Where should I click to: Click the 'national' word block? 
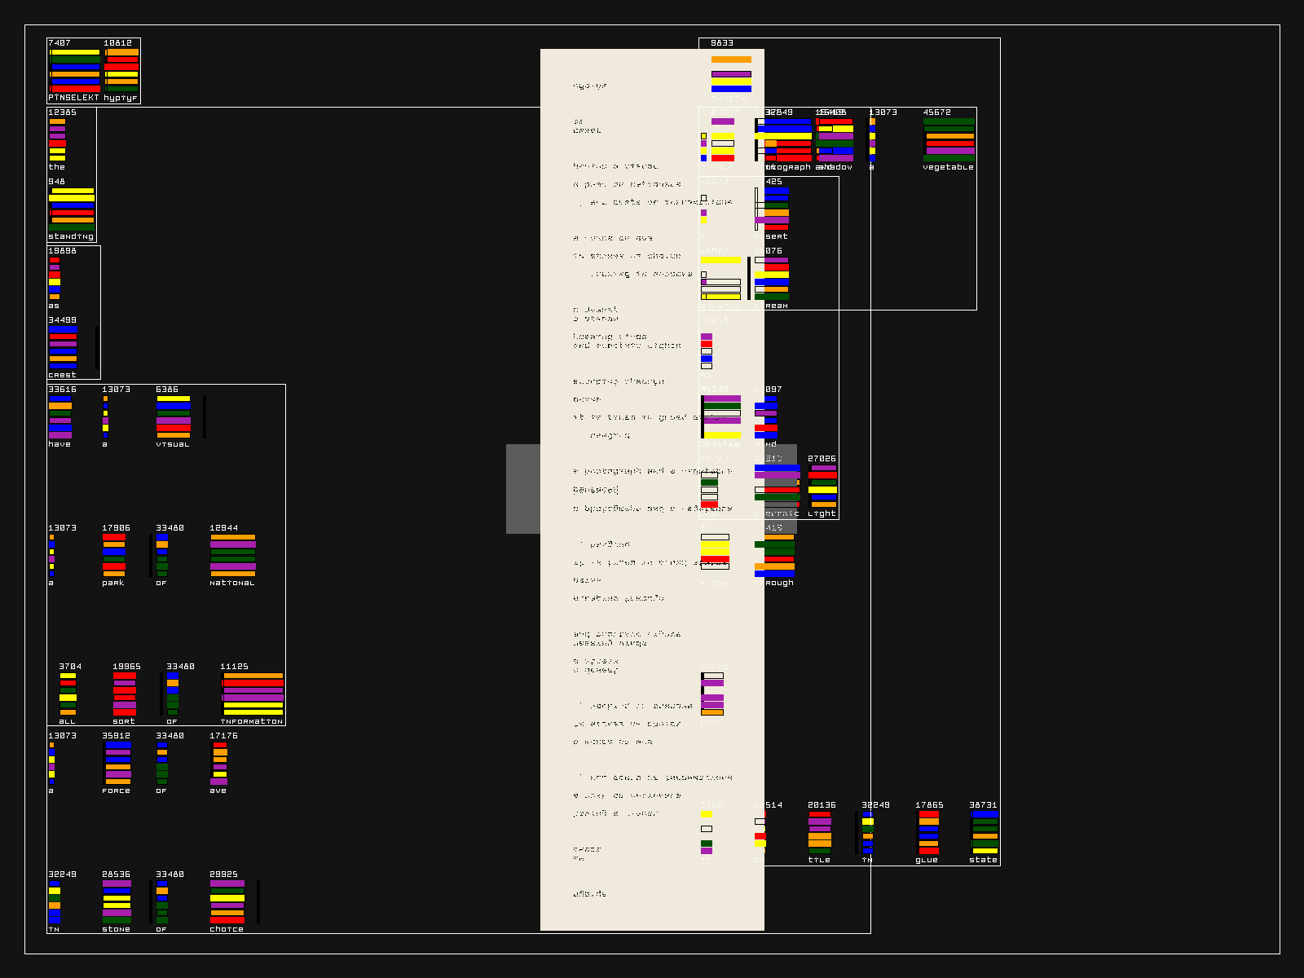coord(233,556)
